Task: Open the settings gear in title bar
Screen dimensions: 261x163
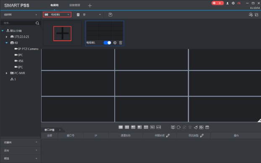Action: 233,3
